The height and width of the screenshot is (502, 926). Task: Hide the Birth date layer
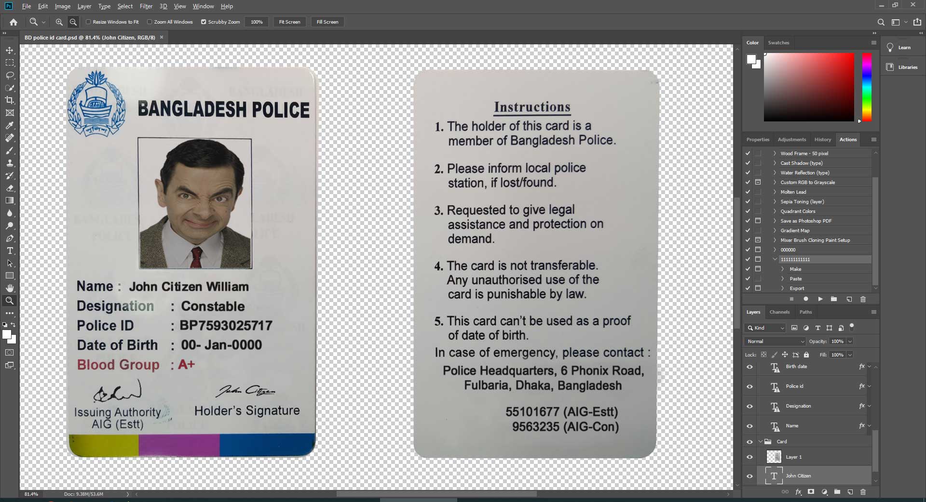pyautogui.click(x=749, y=367)
